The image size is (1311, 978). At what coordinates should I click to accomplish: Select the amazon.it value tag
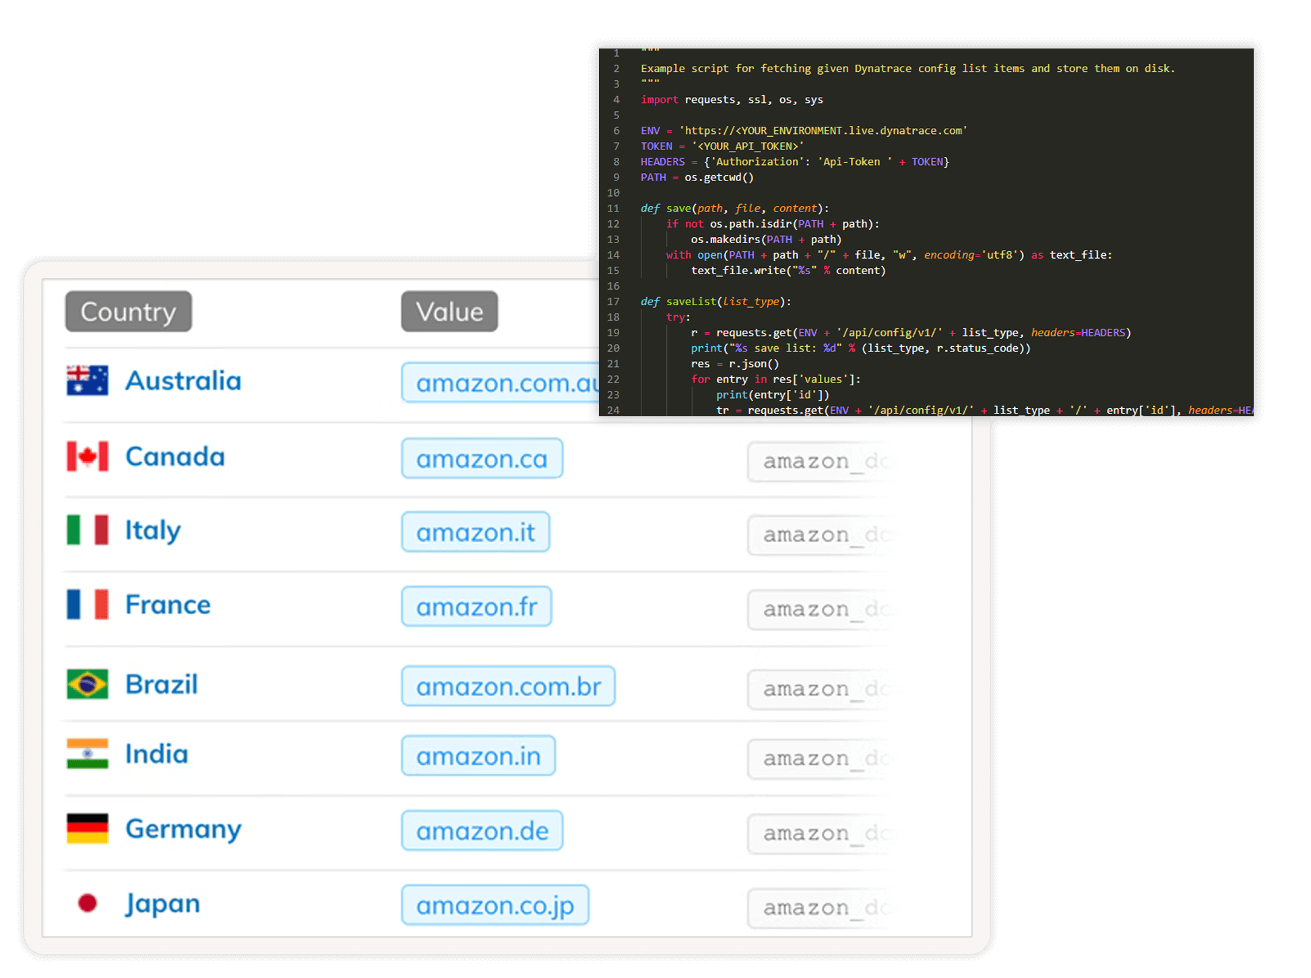pyautogui.click(x=476, y=532)
